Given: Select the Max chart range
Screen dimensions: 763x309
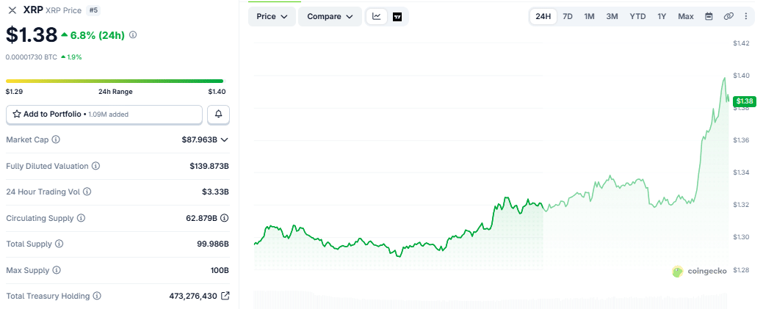Looking at the screenshot, I should point(686,17).
